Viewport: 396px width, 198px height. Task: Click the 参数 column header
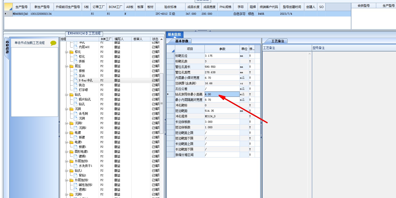click(x=222, y=49)
